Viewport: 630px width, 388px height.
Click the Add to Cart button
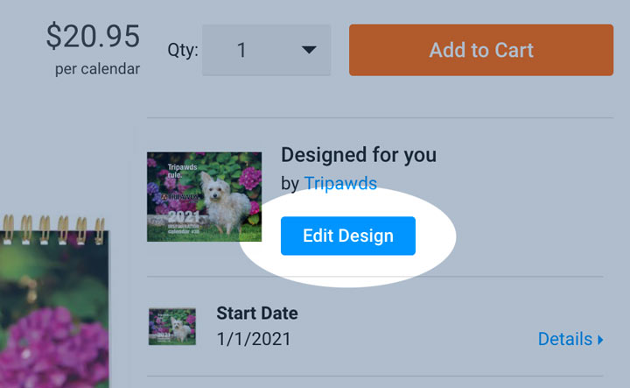point(481,50)
